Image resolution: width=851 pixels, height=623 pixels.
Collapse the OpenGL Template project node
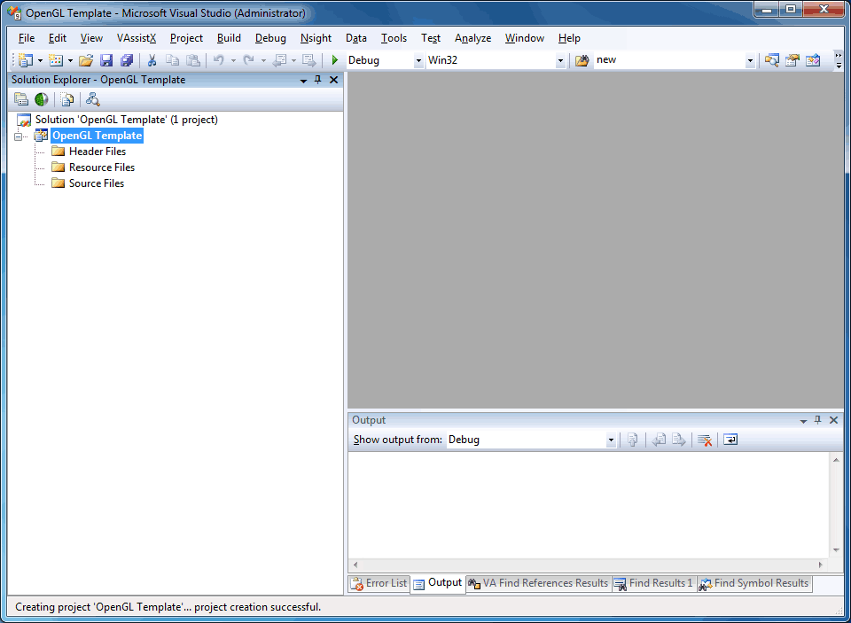[x=18, y=136]
